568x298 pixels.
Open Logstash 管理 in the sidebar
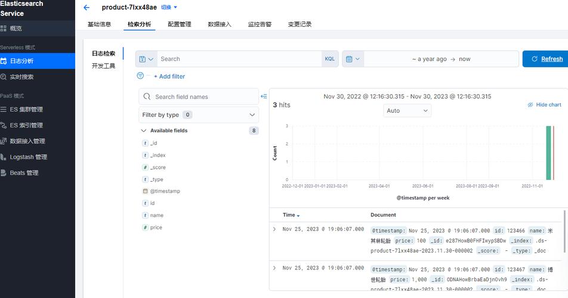(x=38, y=157)
